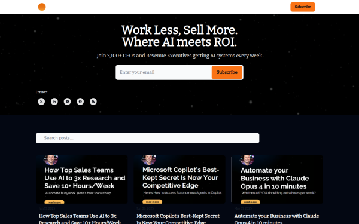Open the 'Microsoft Copilot's Best-Kept Secret' thumbnail
Image resolution: width=359 pixels, height=224 pixels.
coord(180,179)
